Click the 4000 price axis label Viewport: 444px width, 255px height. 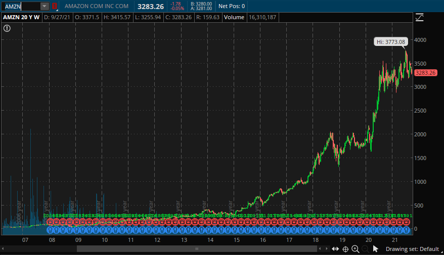420,40
